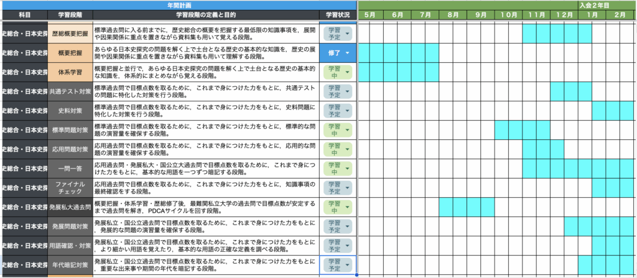Select the 発展私大過去問 stage cell
The width and height of the screenshot is (637, 278).
point(70,207)
